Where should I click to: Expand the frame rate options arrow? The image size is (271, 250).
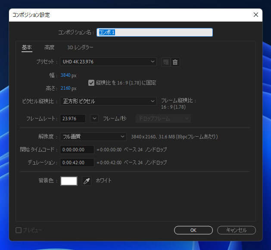point(94,119)
